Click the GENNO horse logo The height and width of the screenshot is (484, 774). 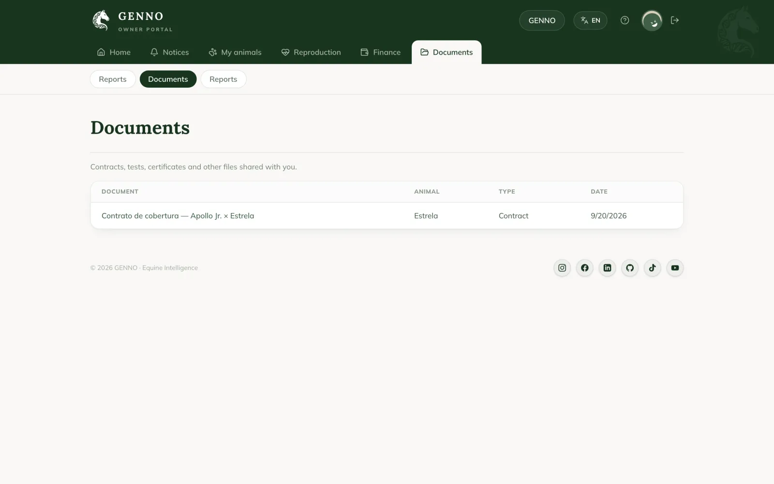click(101, 20)
